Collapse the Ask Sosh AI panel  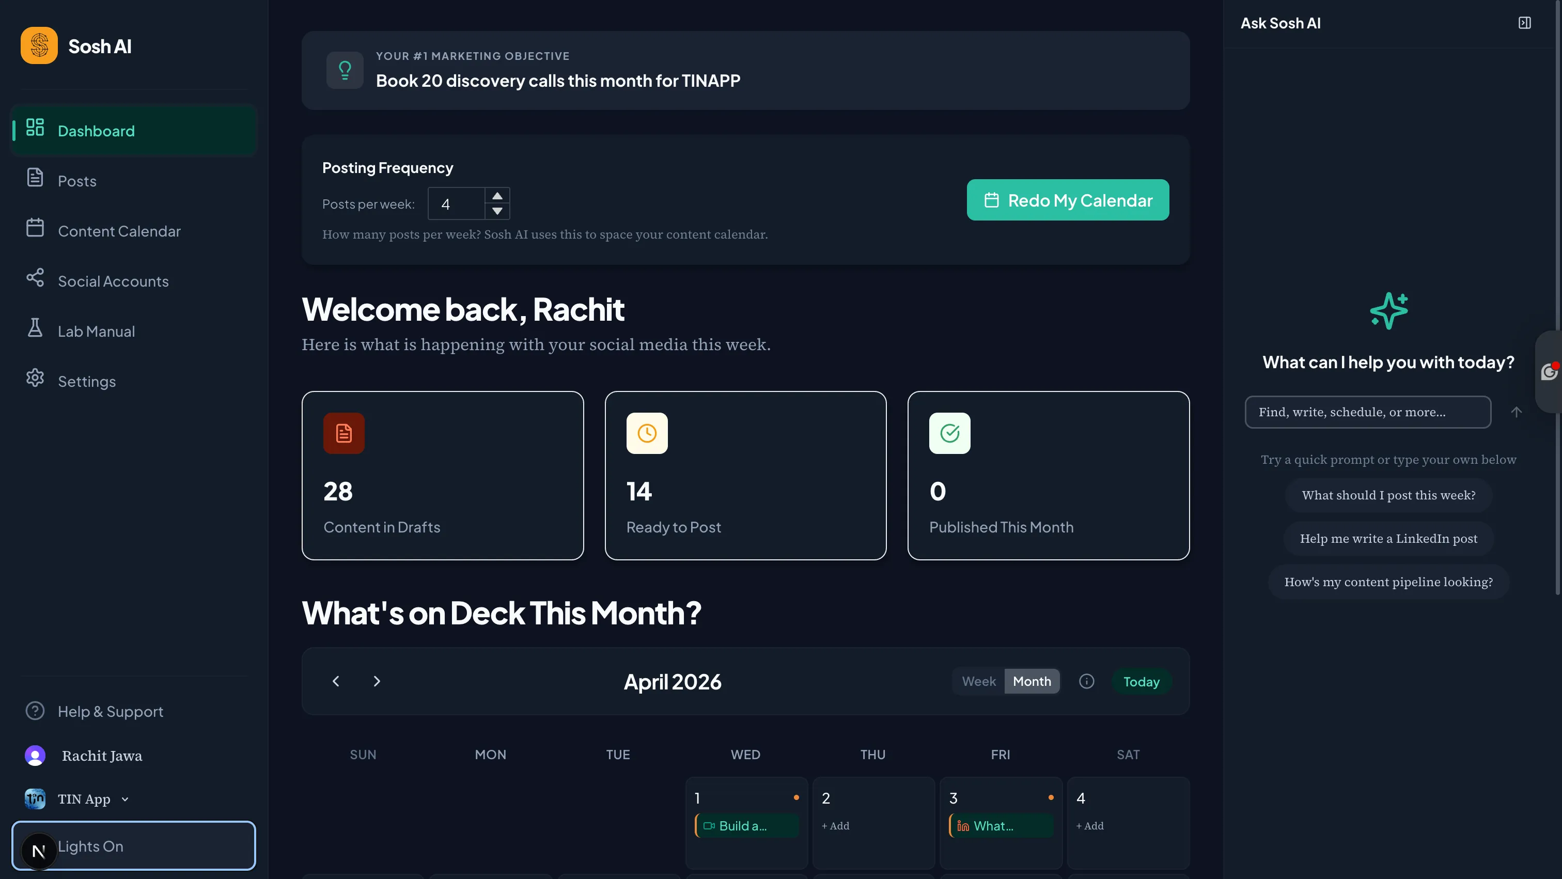[1524, 23]
